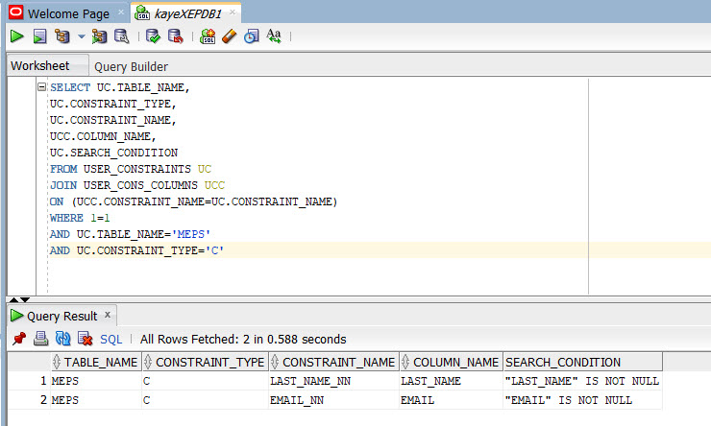Collapse the SELECT statement fold marker
Viewport: 711px width, 426px height.
point(41,86)
